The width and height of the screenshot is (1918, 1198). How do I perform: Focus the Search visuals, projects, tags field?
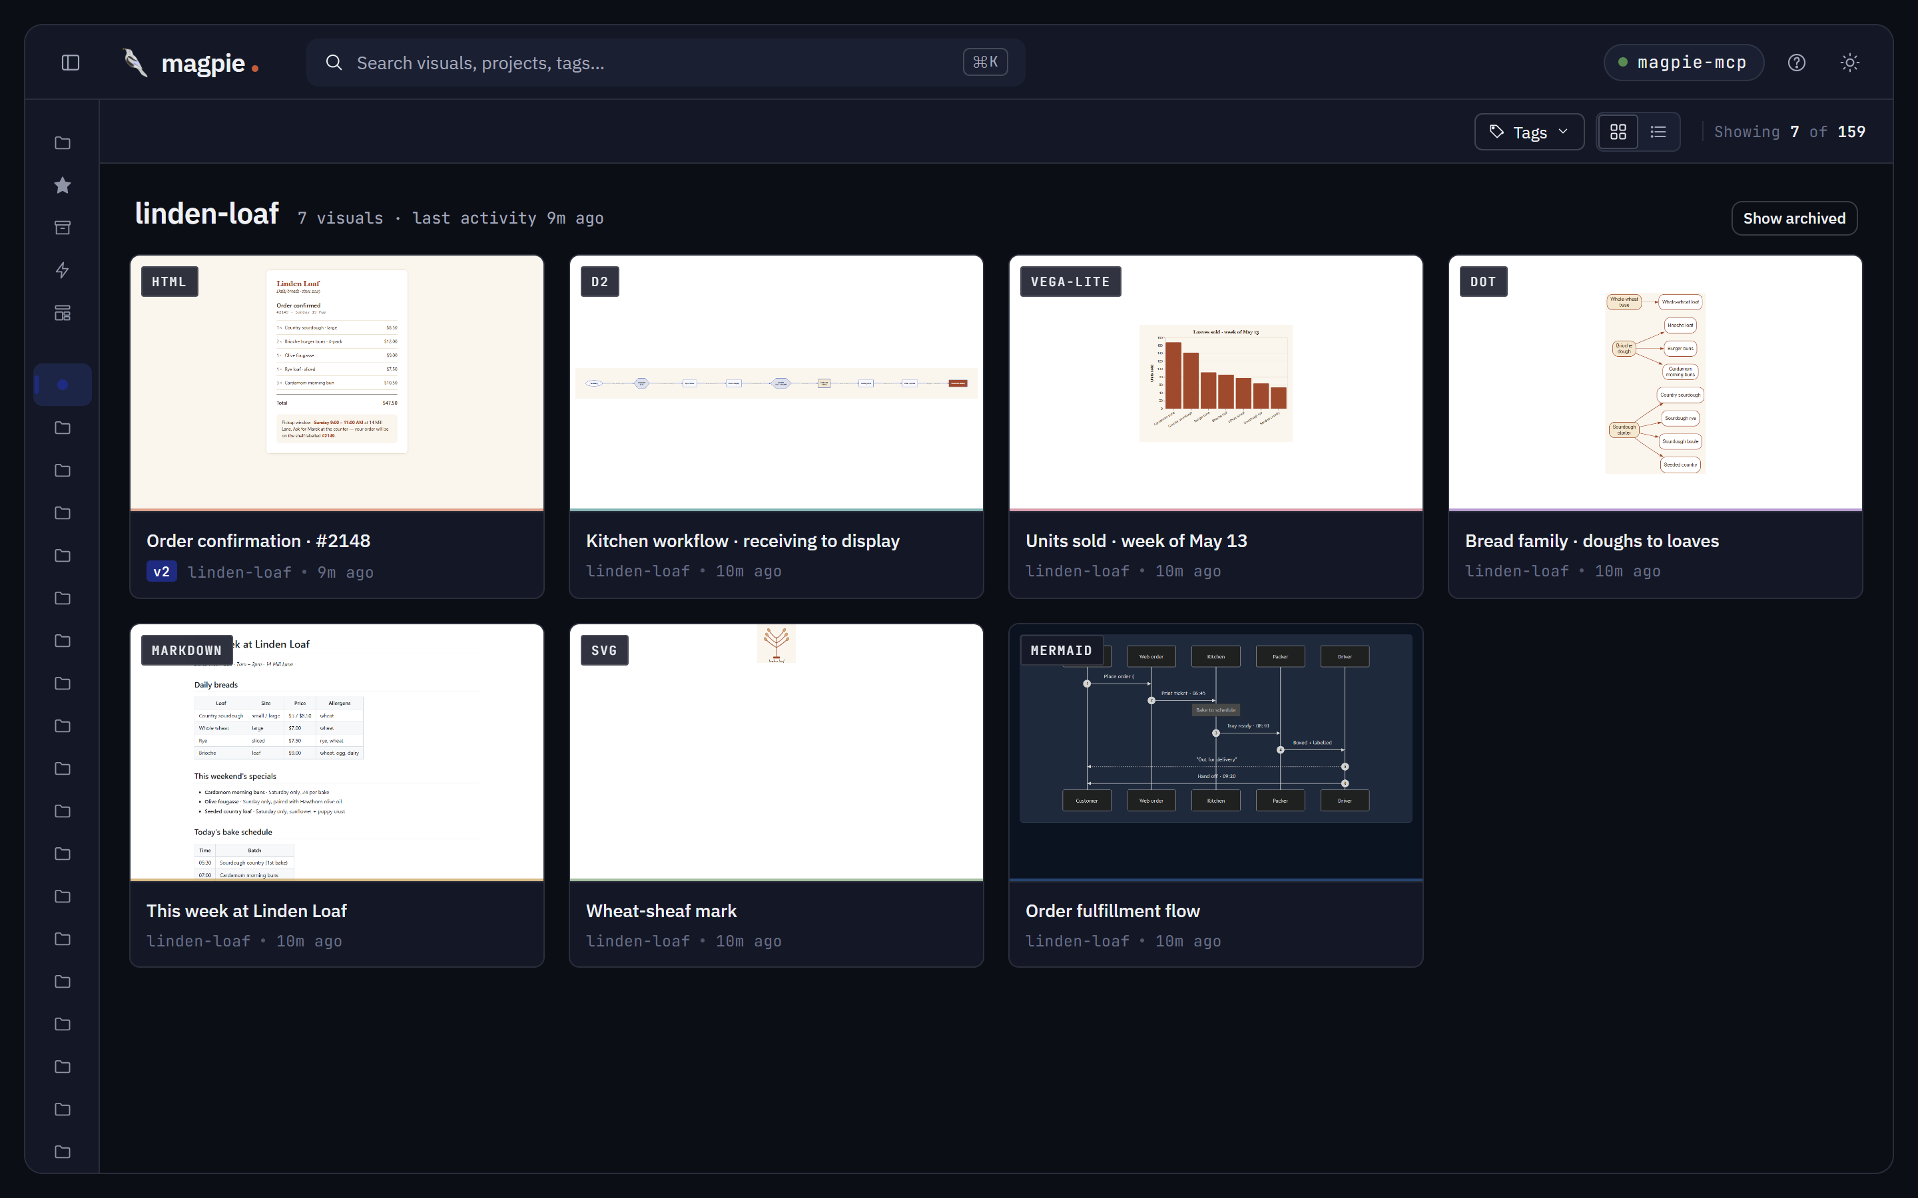pyautogui.click(x=666, y=63)
